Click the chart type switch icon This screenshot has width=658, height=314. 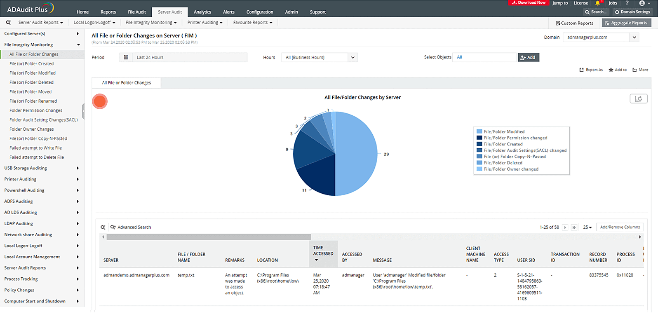[x=638, y=99]
